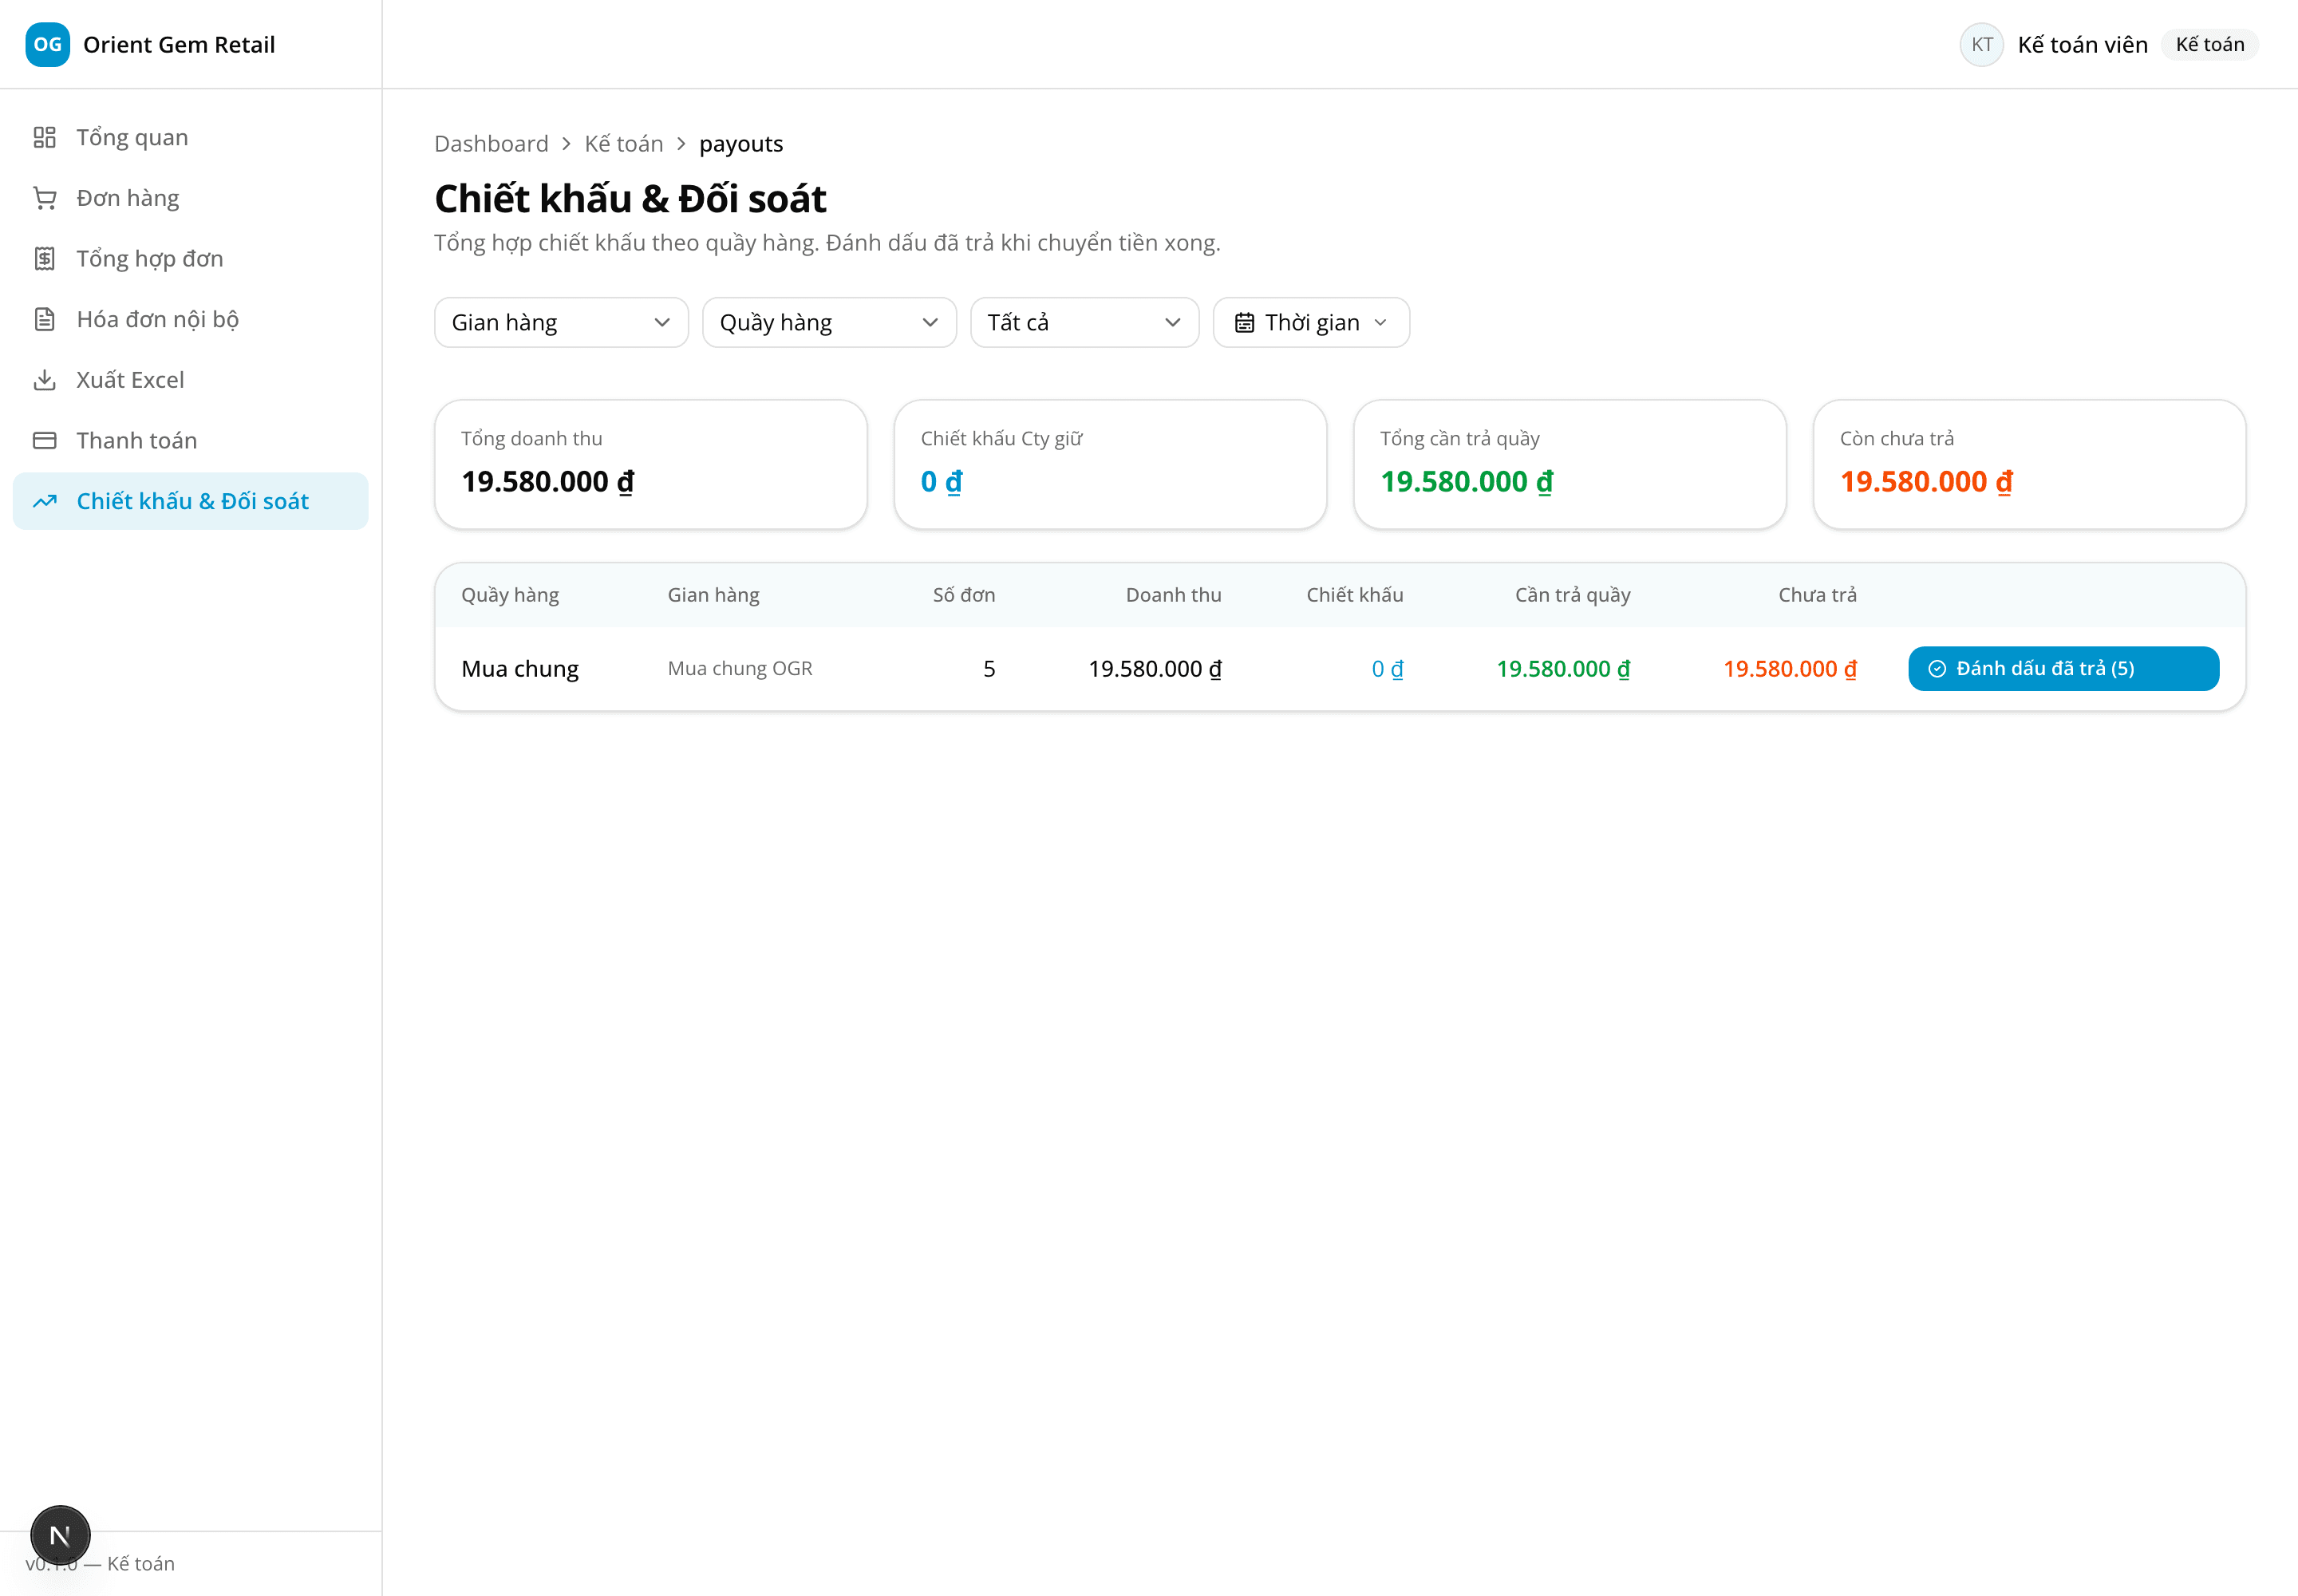Click the Quầy hàng dropdown chevron

930,323
